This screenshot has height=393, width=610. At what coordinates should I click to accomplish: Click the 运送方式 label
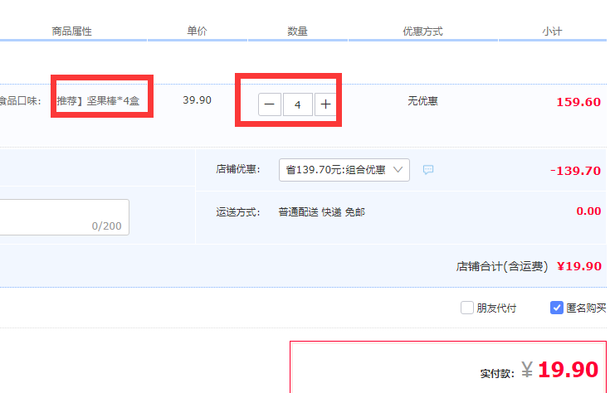[x=238, y=212]
